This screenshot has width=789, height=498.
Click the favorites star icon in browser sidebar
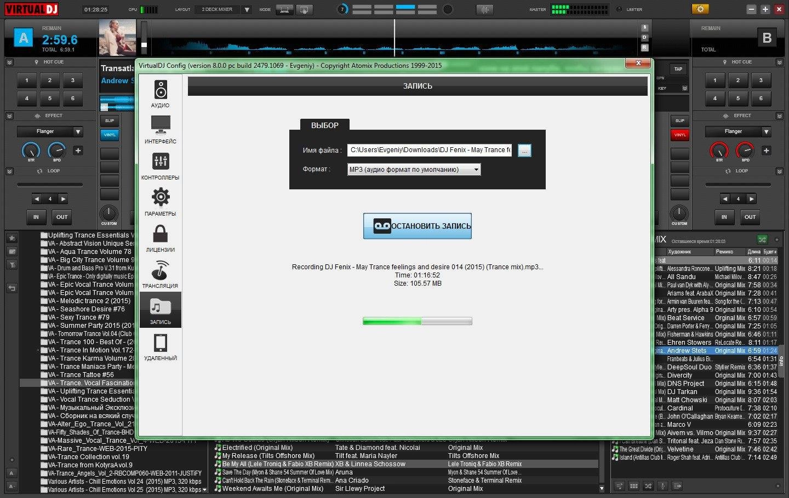point(12,238)
